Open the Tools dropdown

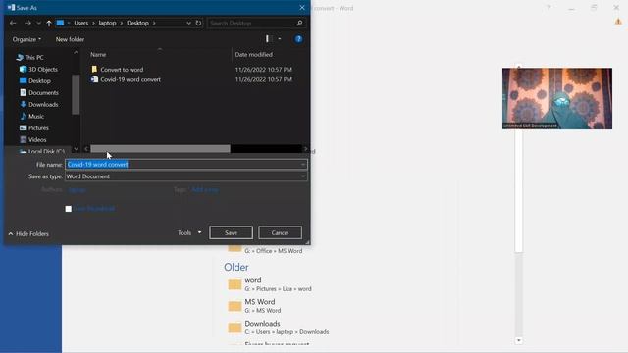(x=189, y=233)
